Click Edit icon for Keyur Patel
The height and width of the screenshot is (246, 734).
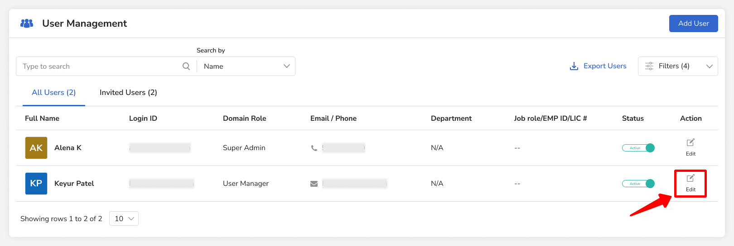pos(691,179)
